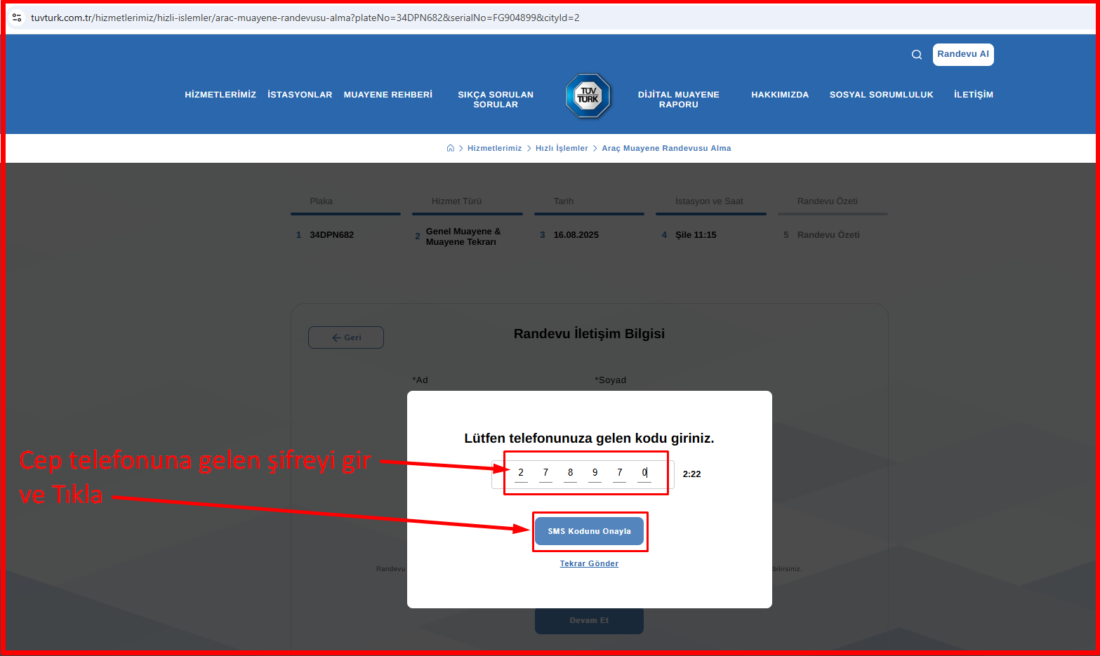Open the search magnifier icon

click(x=917, y=55)
